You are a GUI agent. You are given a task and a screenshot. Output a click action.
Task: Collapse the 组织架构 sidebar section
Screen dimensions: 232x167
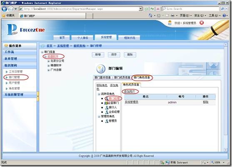20,65
